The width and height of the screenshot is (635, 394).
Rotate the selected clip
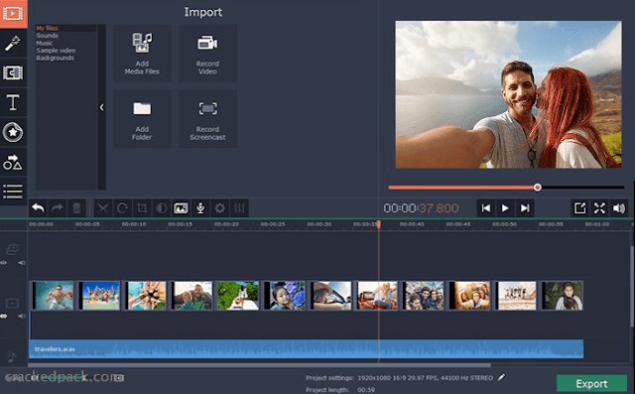click(122, 208)
